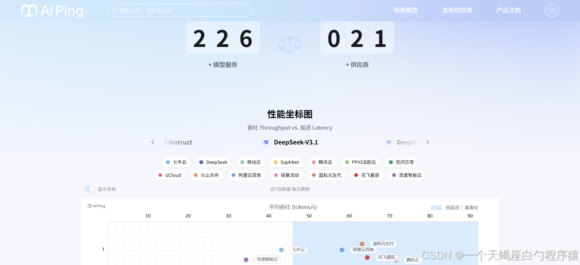Toggle 移动云 provider legend
The height and width of the screenshot is (265, 580).
pyautogui.click(x=250, y=162)
